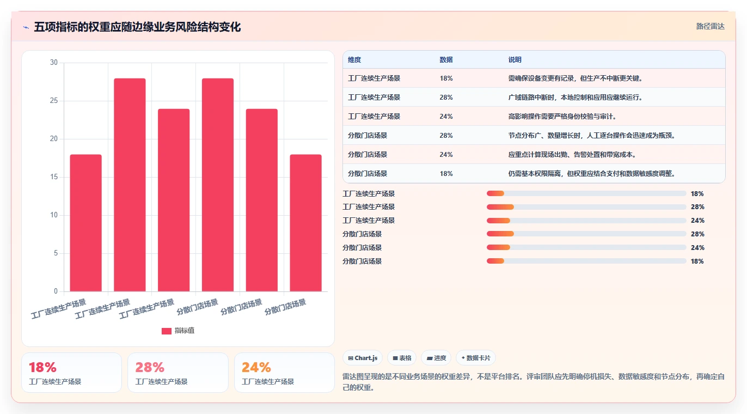Click the 25 label on the y-axis
The height and width of the screenshot is (414, 747).
click(x=53, y=101)
